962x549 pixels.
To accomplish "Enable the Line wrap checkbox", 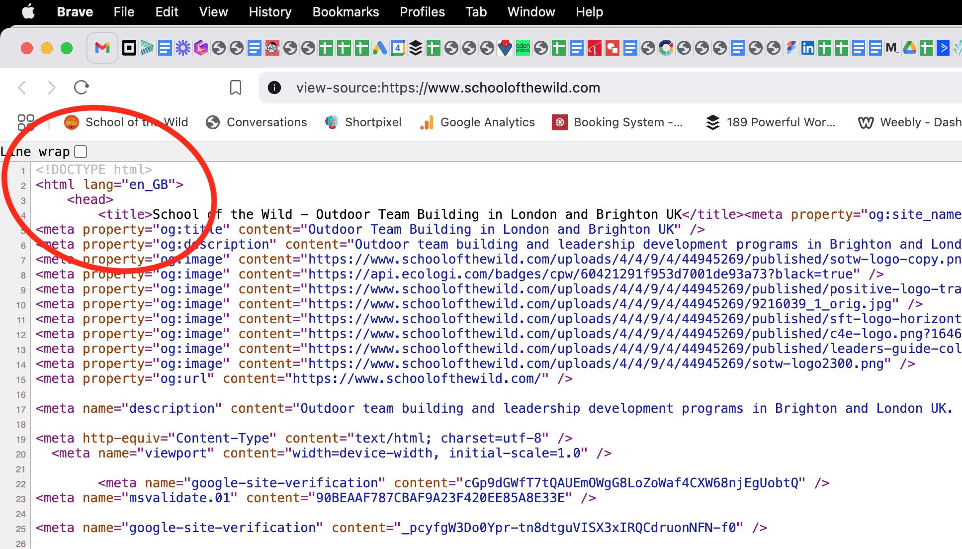I will (81, 152).
